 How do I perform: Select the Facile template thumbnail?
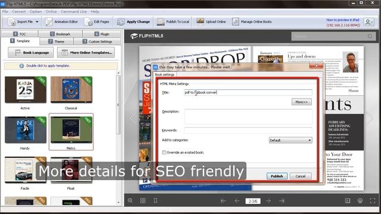click(25, 170)
